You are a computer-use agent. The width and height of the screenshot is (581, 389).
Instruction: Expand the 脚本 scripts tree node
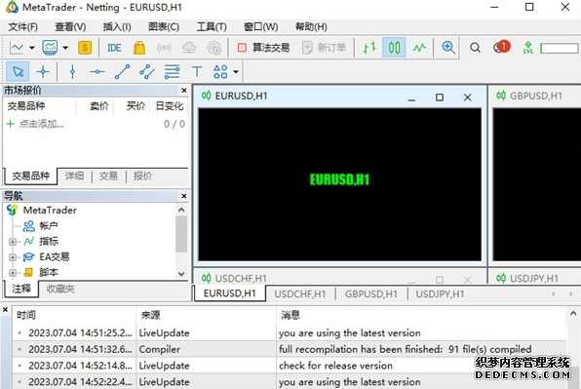[x=13, y=273]
